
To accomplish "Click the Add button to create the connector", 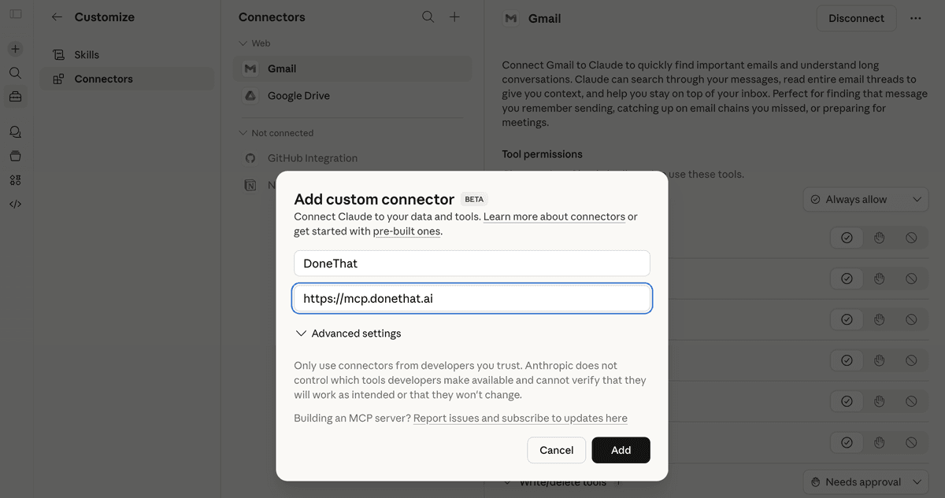I will (x=621, y=449).
